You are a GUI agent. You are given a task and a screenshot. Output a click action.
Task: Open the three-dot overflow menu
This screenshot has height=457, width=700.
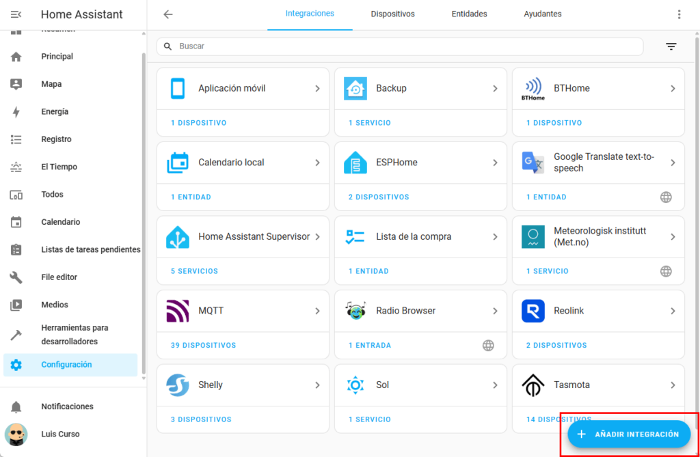[x=679, y=14]
